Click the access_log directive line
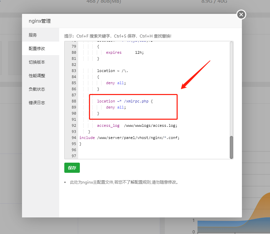The width and height of the screenshot is (270, 234). click(137, 125)
